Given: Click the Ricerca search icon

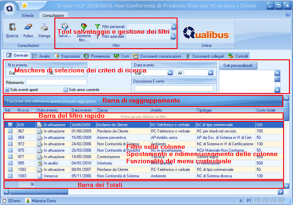Looking at the screenshot, I should [12, 28].
